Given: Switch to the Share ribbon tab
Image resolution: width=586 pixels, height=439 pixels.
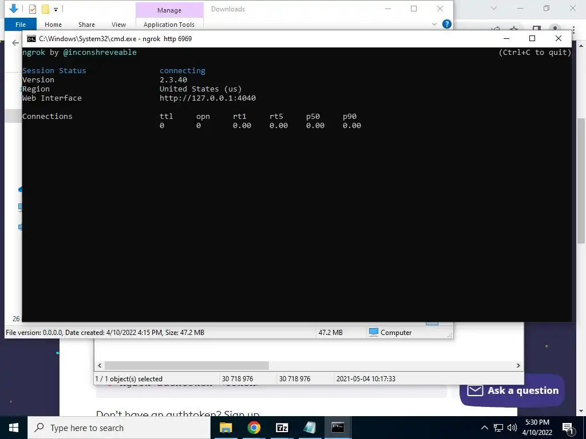Looking at the screenshot, I should (86, 24).
